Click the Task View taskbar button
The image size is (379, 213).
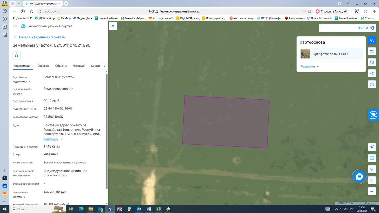point(71,209)
